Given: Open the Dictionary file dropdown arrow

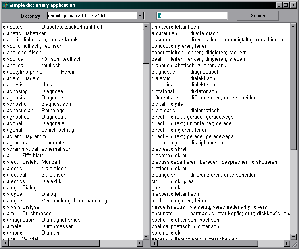Looking at the screenshot, I should [x=141, y=16].
